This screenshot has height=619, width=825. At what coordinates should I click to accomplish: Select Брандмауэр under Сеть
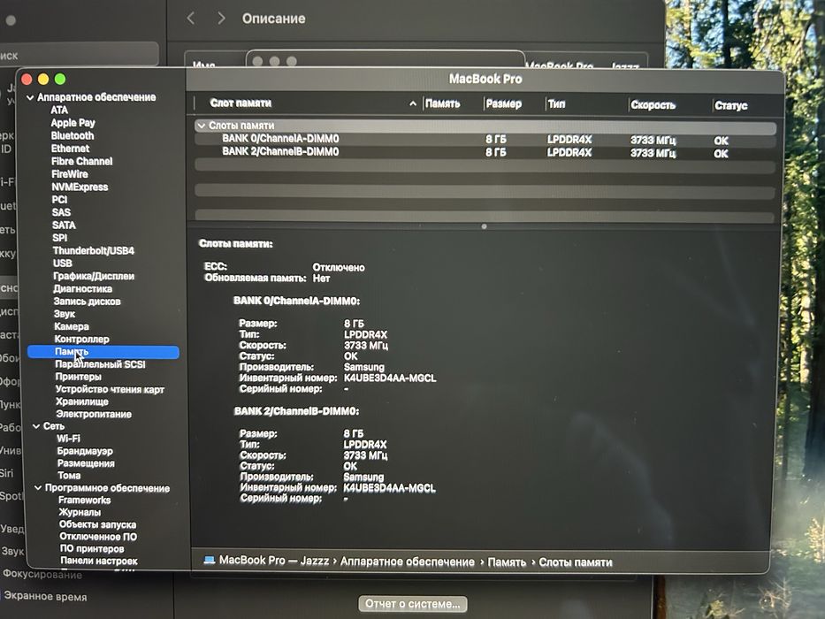click(x=85, y=451)
